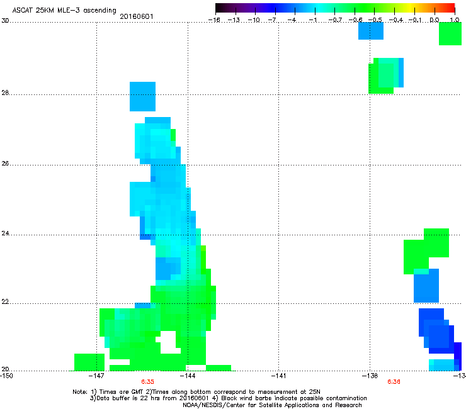The height and width of the screenshot is (409, 466).
Task: Click the title "ASCAT 25KM MLE-3 ascending"
Action: (x=64, y=10)
